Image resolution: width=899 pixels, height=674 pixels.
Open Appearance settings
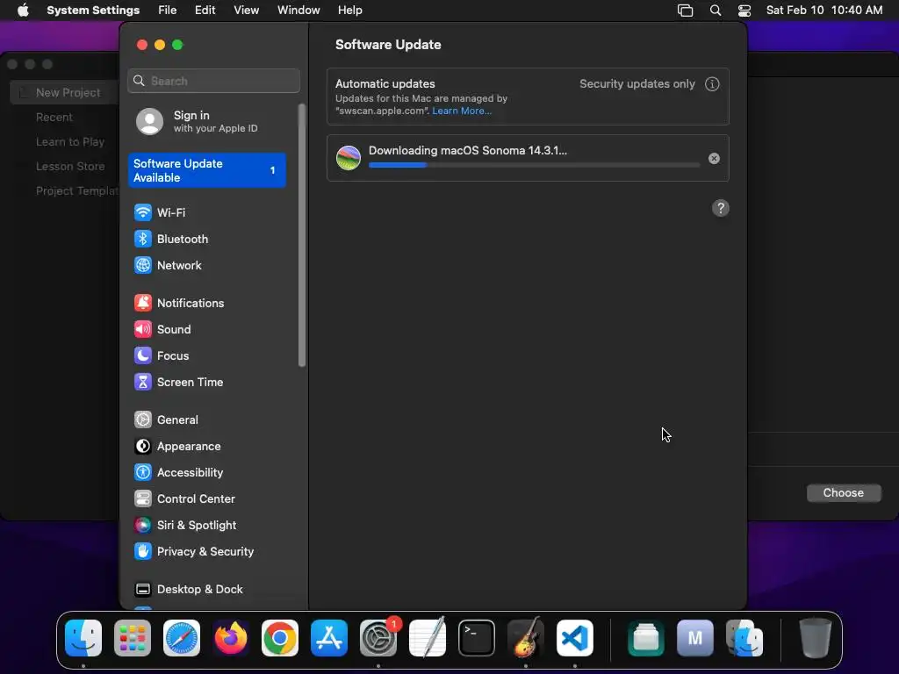tap(207, 447)
